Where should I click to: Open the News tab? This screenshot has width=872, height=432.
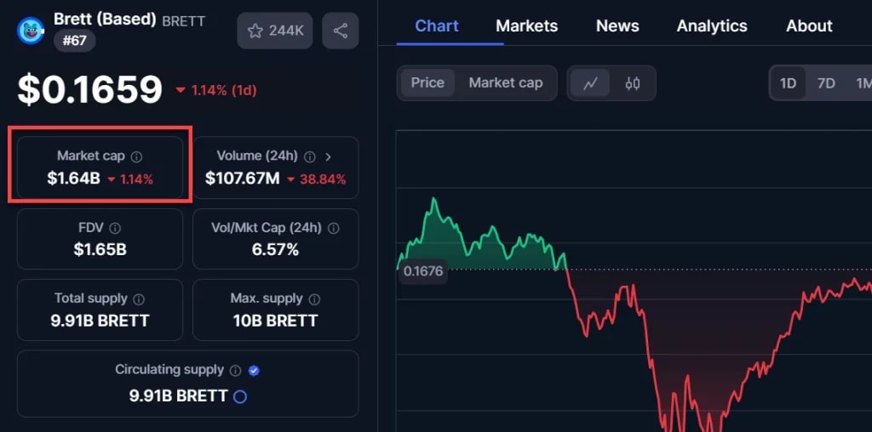coord(617,26)
